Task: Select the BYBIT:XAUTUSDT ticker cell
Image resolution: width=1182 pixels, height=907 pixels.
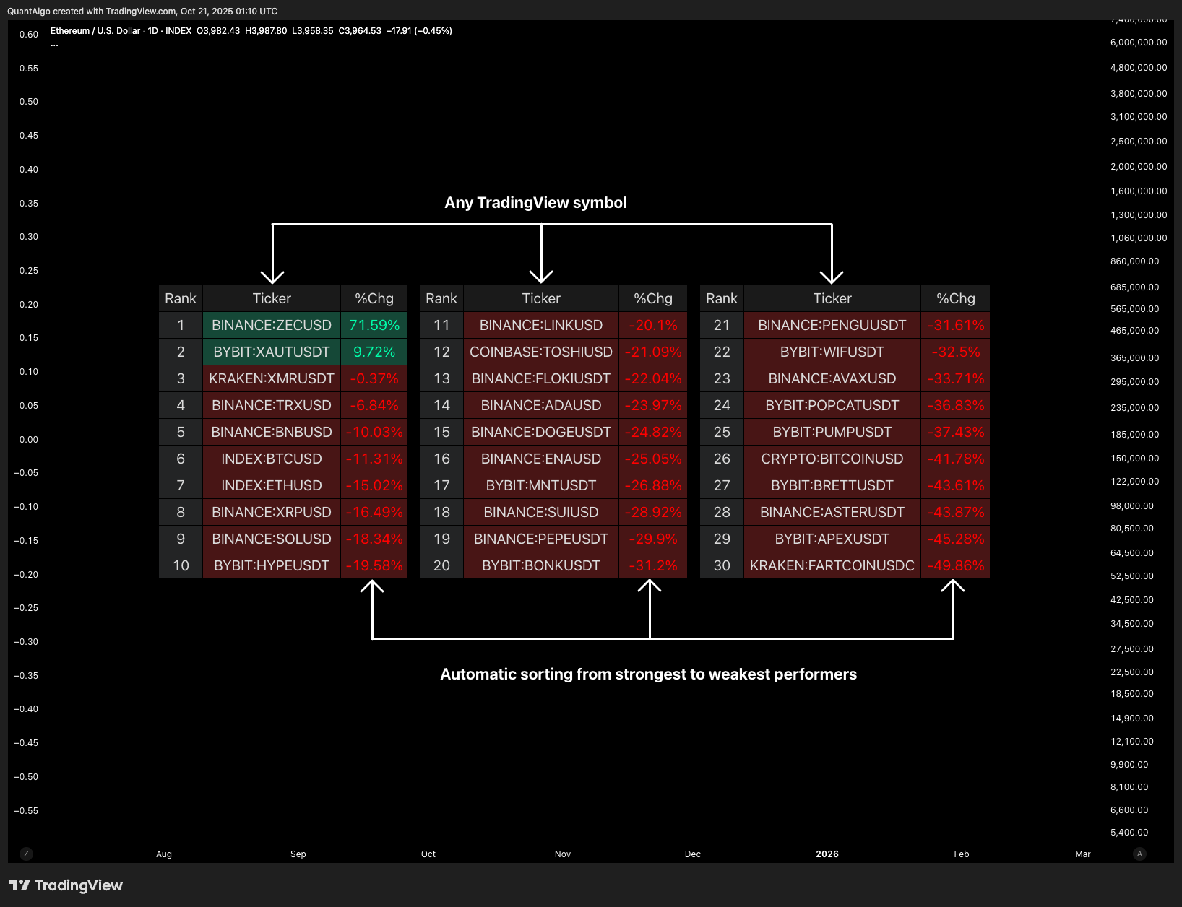Action: [272, 352]
